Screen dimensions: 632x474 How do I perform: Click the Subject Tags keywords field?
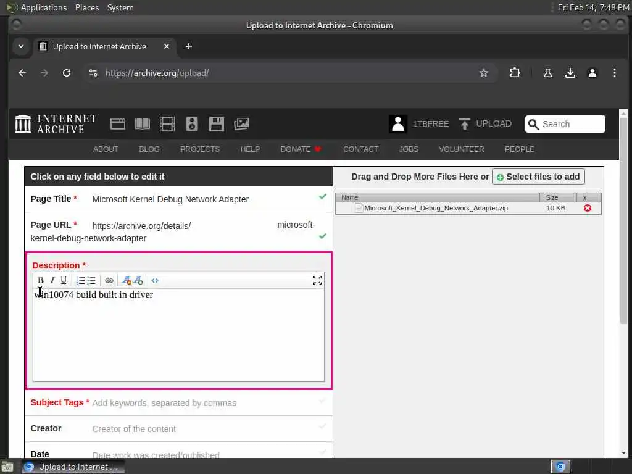(178, 402)
